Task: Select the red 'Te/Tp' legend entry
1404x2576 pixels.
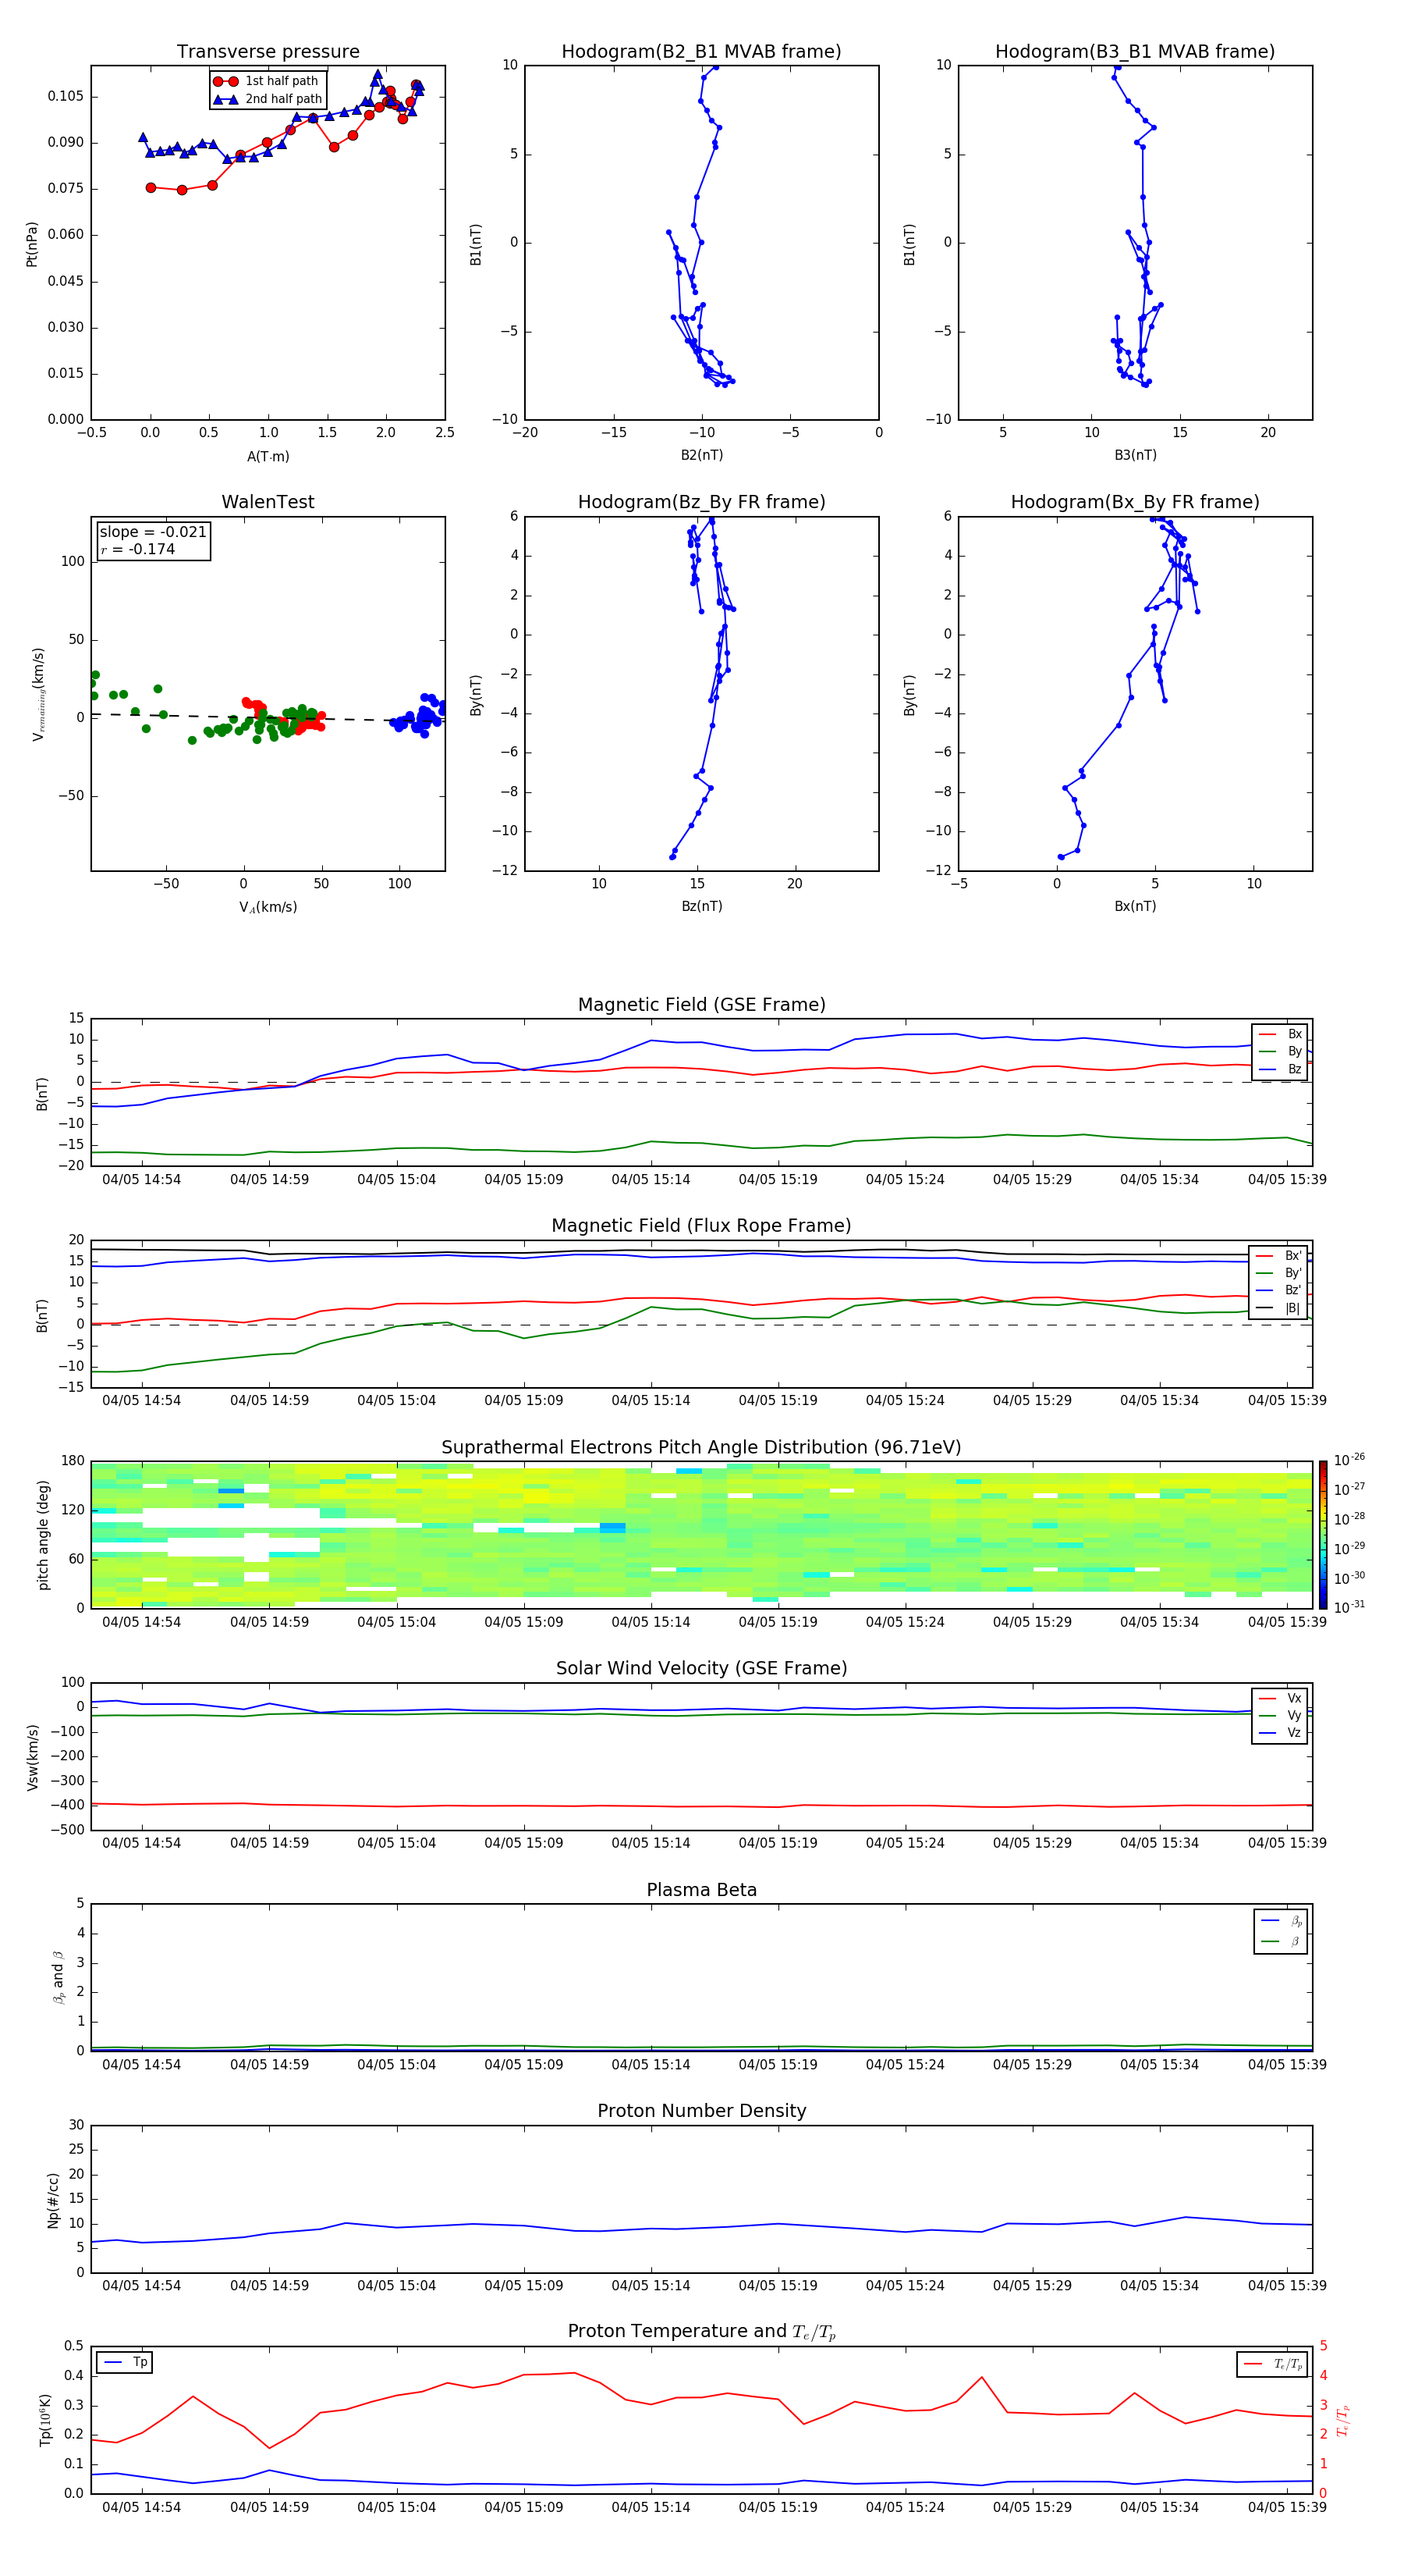Action: [x=1274, y=2364]
